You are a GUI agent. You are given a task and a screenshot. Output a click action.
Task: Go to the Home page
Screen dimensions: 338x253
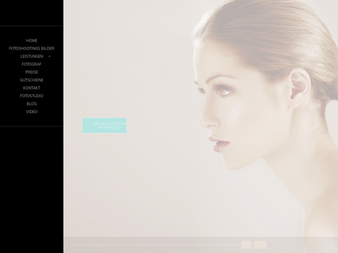click(32, 41)
